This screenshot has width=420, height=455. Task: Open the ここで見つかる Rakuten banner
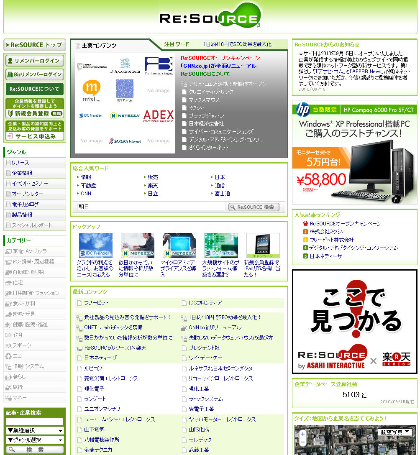click(355, 322)
